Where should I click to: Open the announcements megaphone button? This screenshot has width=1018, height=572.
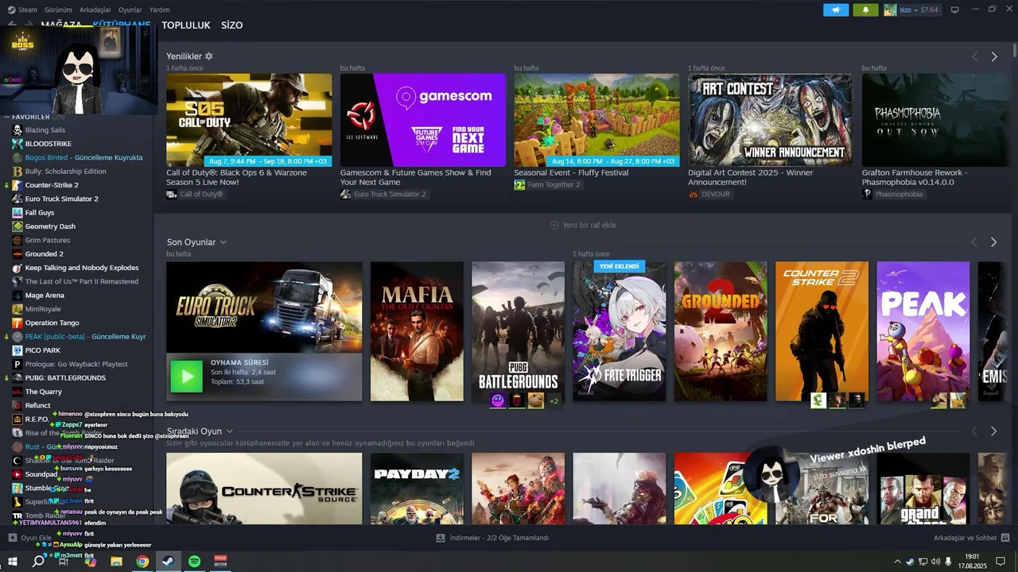tap(836, 10)
